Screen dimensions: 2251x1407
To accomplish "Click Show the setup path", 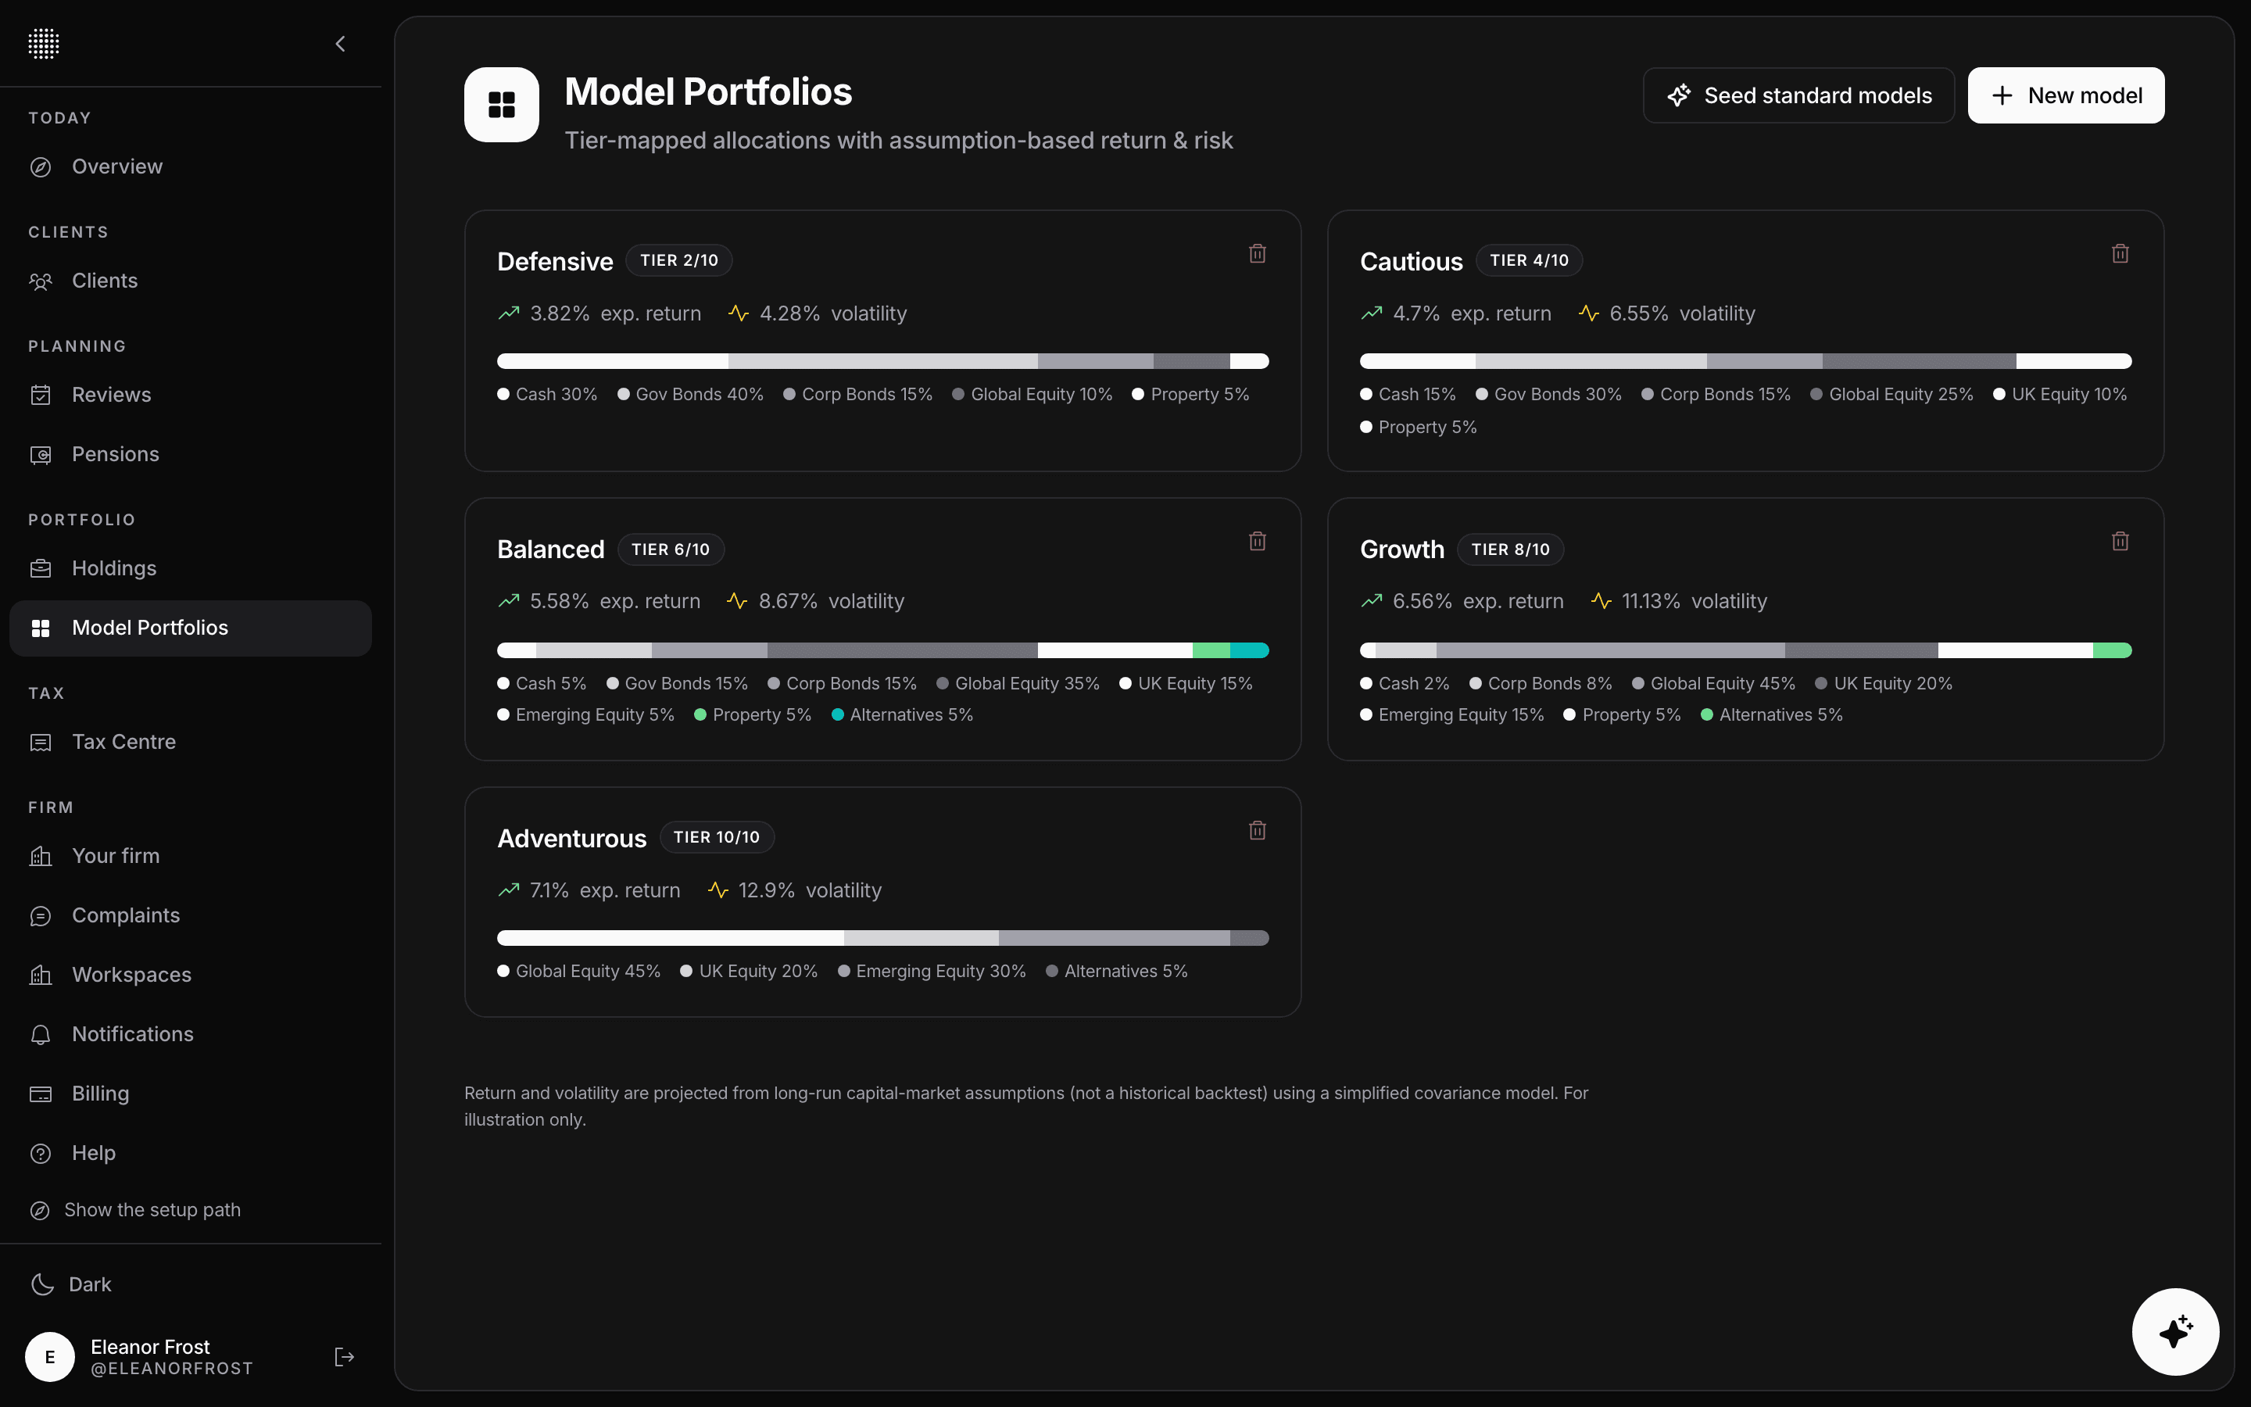I will pos(136,1210).
